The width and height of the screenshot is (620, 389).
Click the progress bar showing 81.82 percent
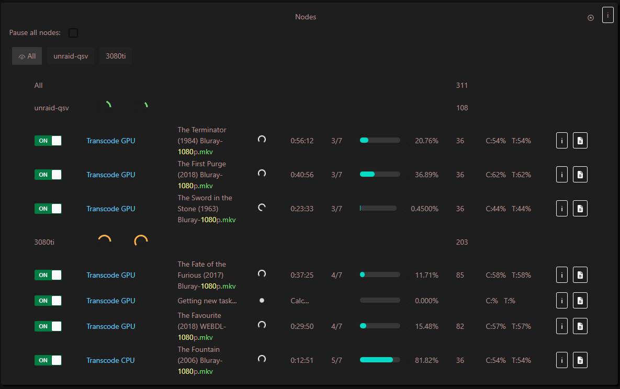point(380,360)
